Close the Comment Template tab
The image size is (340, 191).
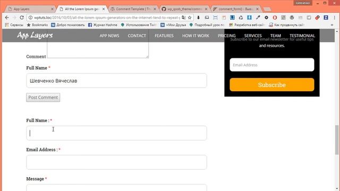(x=155, y=9)
